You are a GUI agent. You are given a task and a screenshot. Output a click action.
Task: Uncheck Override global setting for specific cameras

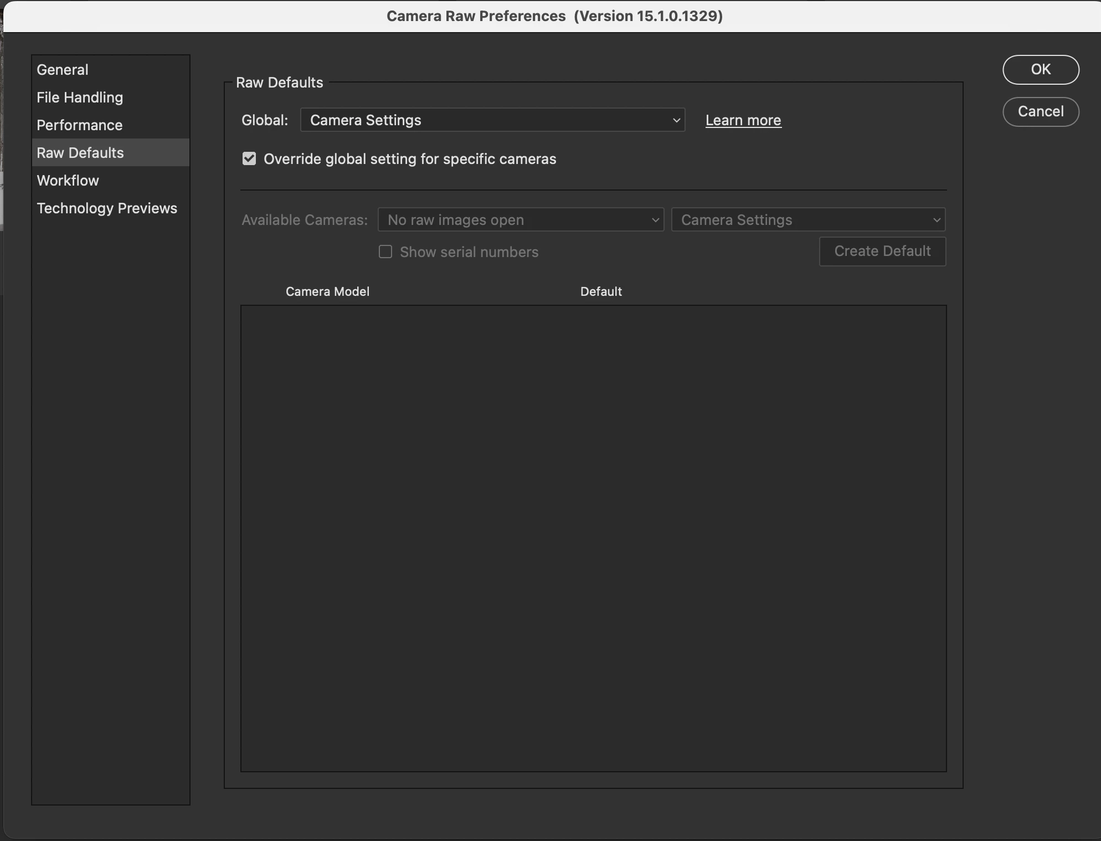point(249,159)
